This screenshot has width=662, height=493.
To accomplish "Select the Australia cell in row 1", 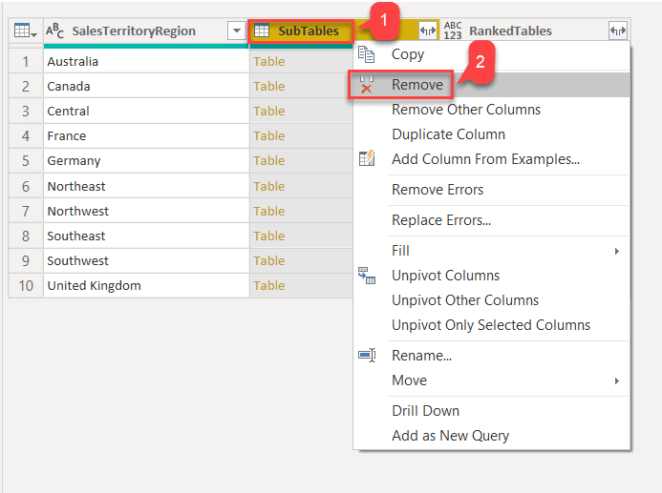I will (143, 62).
